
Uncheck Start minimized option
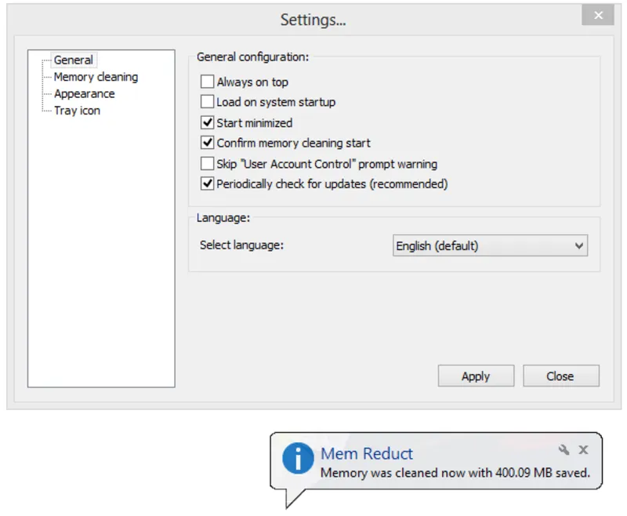point(208,122)
